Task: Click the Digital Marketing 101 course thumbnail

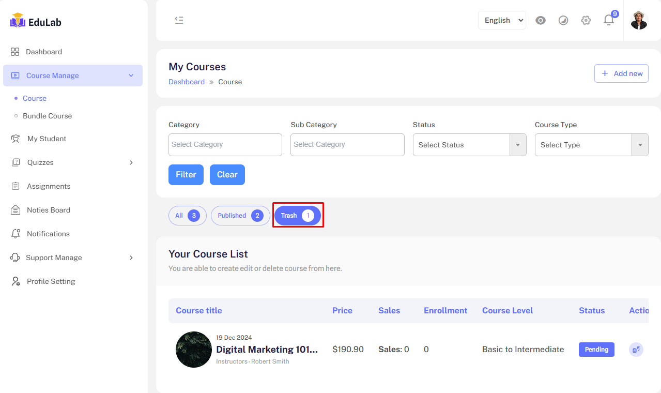Action: (x=194, y=350)
